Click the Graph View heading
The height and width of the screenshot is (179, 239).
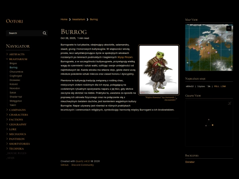[193, 96]
